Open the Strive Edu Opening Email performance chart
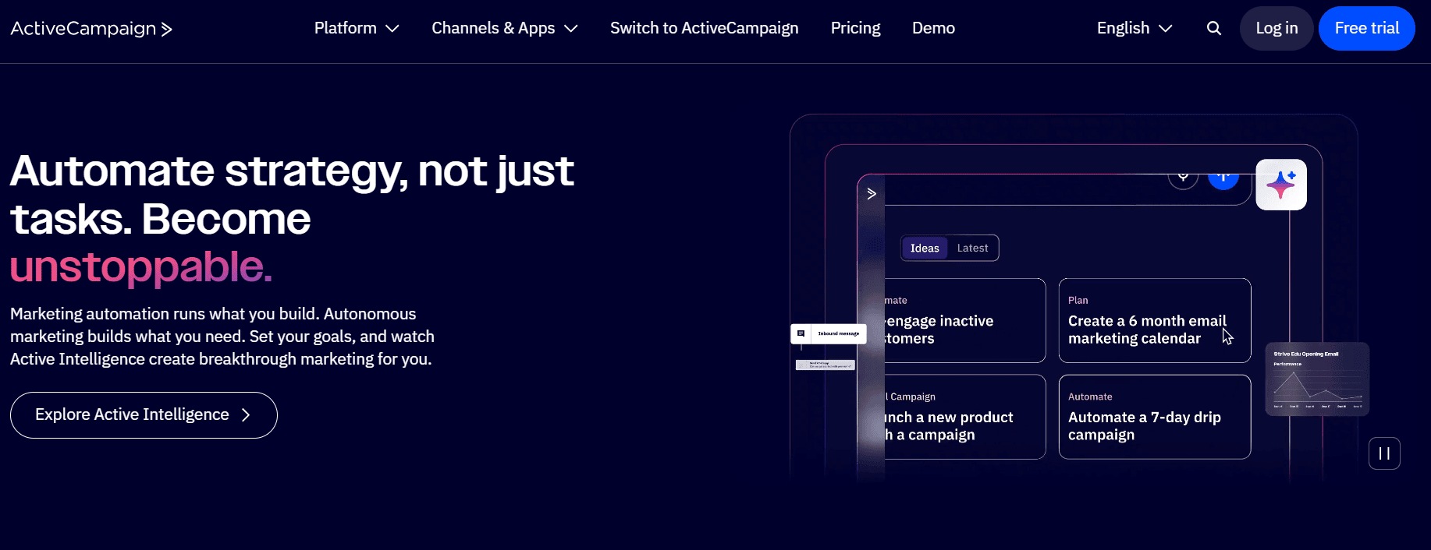 click(1317, 379)
